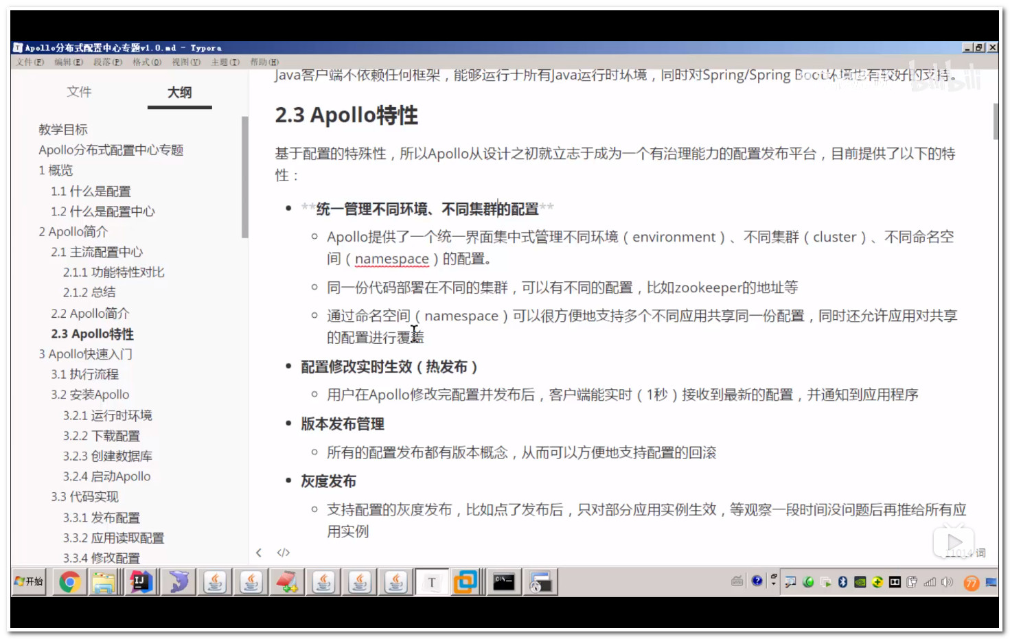The height and width of the screenshot is (639, 1010).
Task: Click the video play overlay button
Action: [954, 542]
